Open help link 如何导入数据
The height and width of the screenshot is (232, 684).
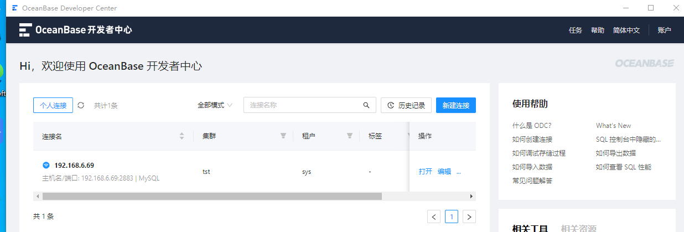(532, 167)
